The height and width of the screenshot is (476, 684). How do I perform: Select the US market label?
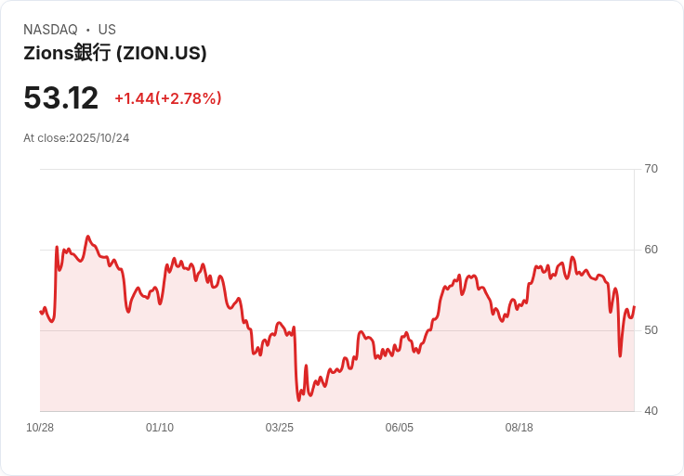(x=107, y=30)
